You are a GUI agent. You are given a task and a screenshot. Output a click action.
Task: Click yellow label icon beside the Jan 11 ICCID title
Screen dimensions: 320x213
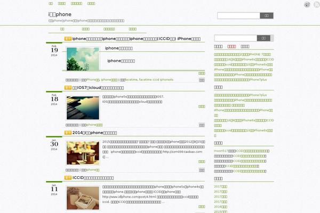point(68,178)
